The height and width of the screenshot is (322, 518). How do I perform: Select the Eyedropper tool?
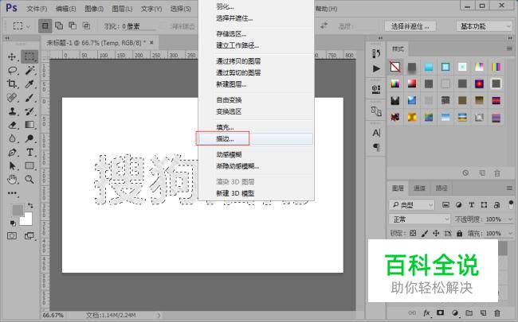pos(29,83)
